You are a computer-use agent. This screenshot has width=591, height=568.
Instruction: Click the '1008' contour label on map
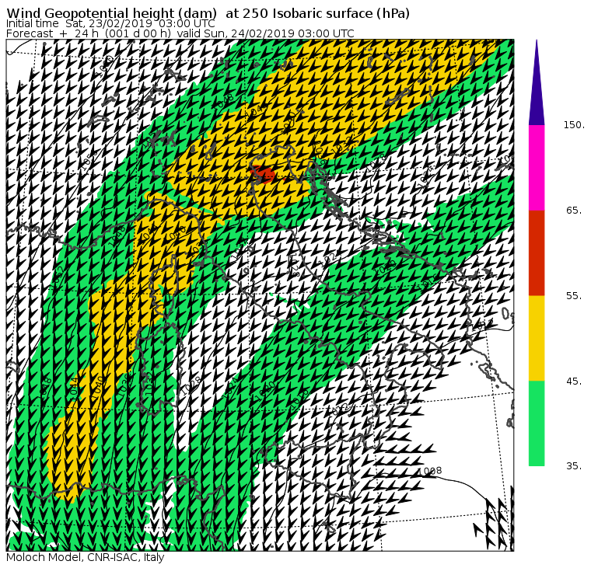coord(430,471)
